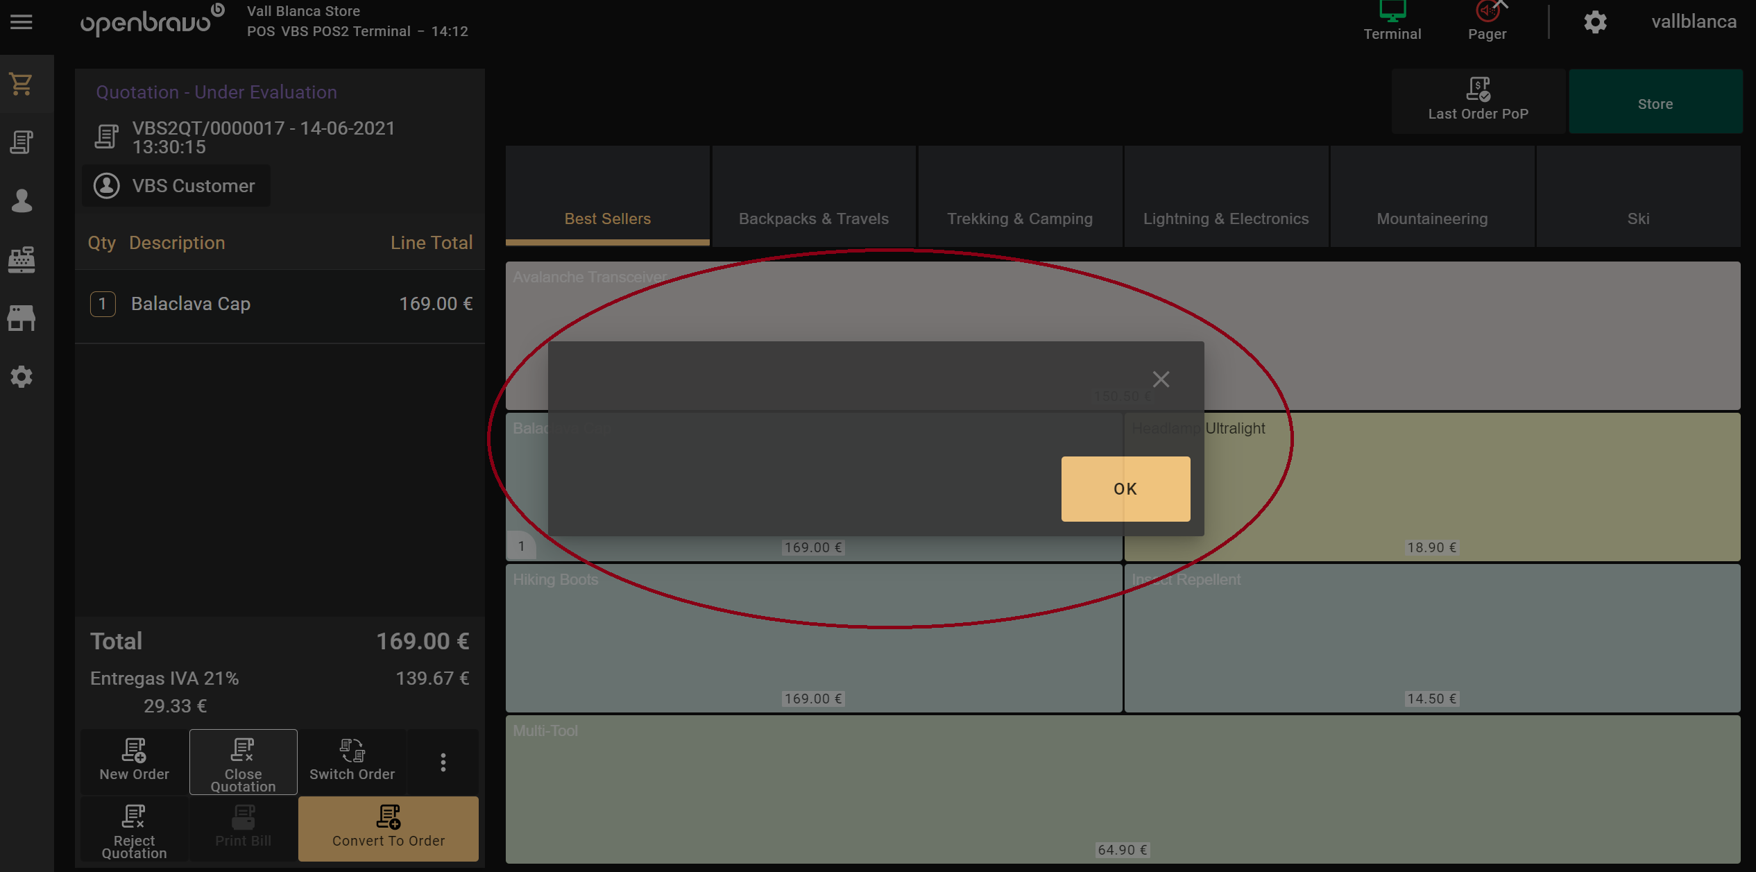The image size is (1756, 872).
Task: Click the Last Order PoP button
Action: tap(1478, 101)
